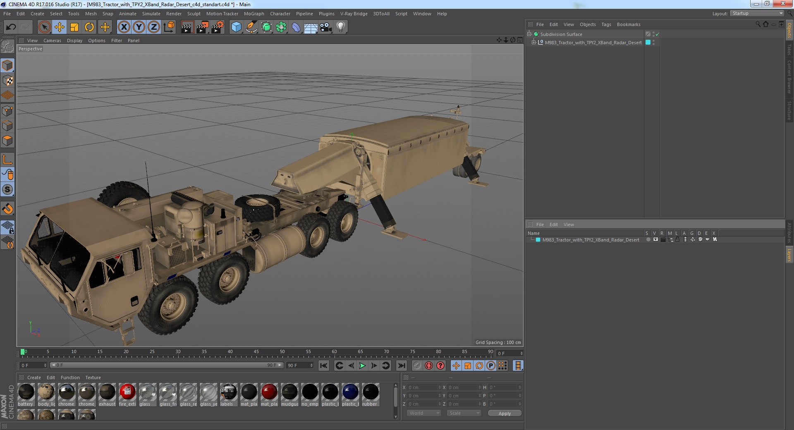Click Render View clapboard icon
794x430 pixels.
187,27
